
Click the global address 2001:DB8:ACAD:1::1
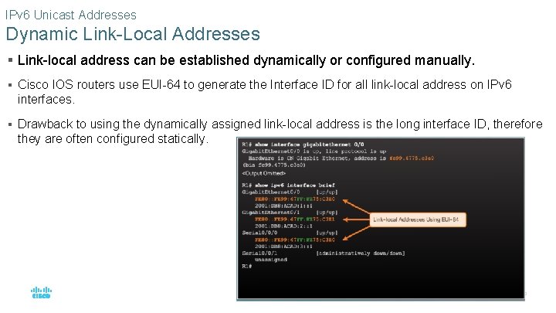tap(283, 206)
